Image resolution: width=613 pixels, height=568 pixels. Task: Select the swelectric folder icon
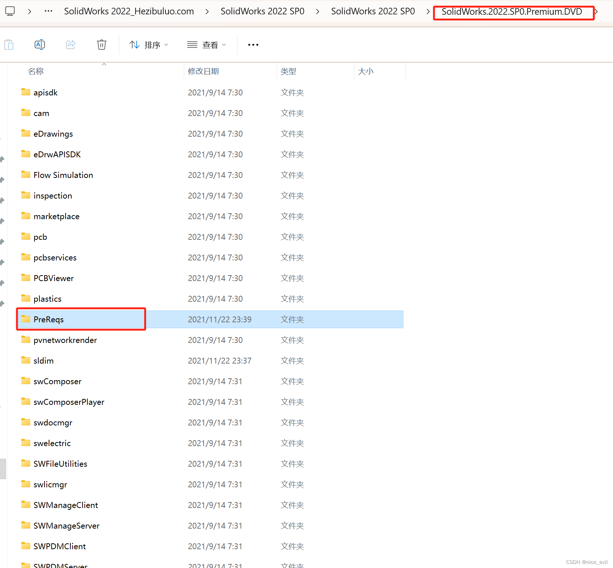point(26,443)
